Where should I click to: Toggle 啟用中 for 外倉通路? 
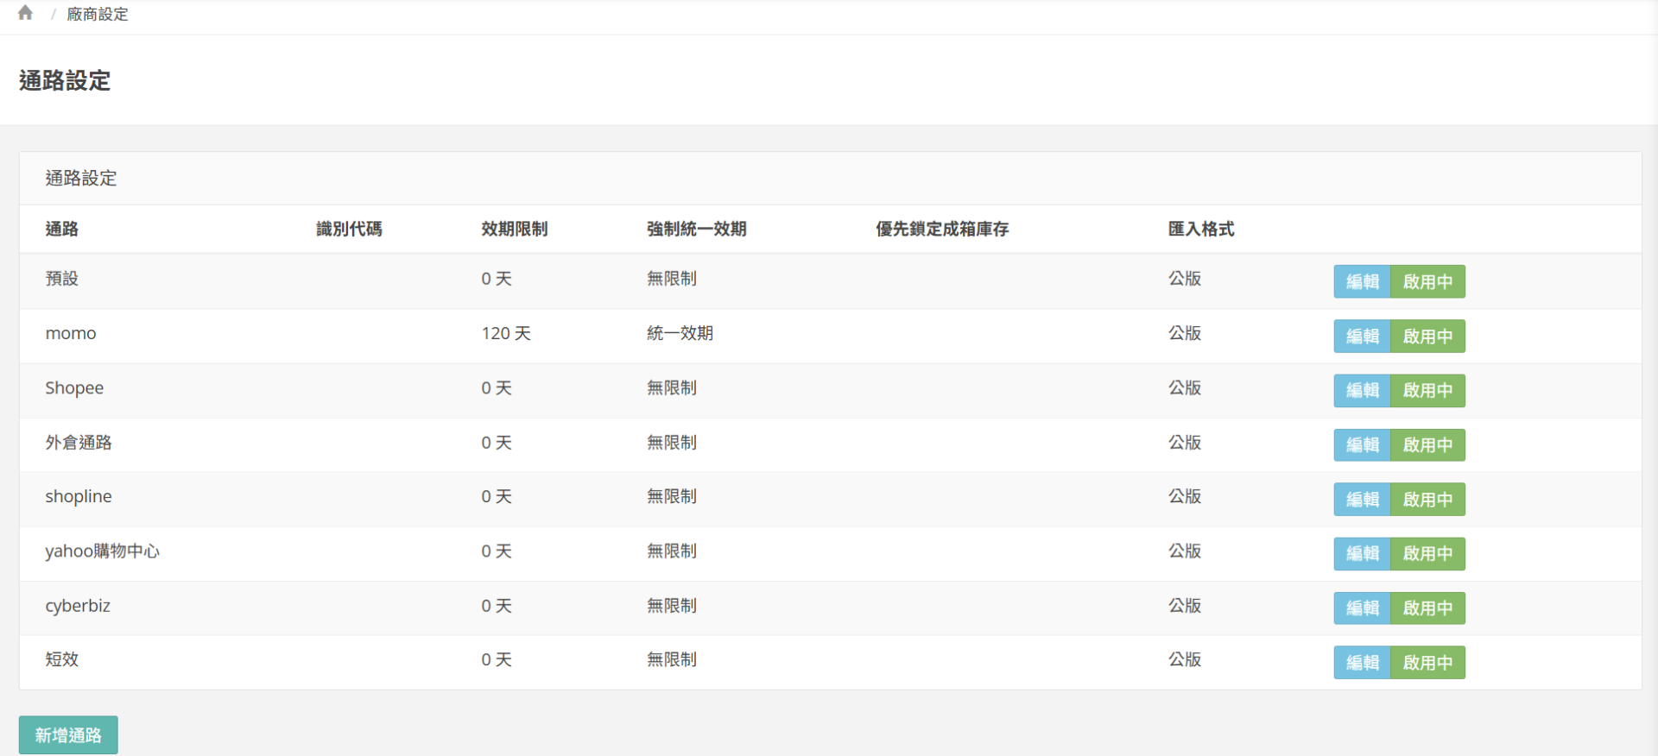(x=1427, y=444)
